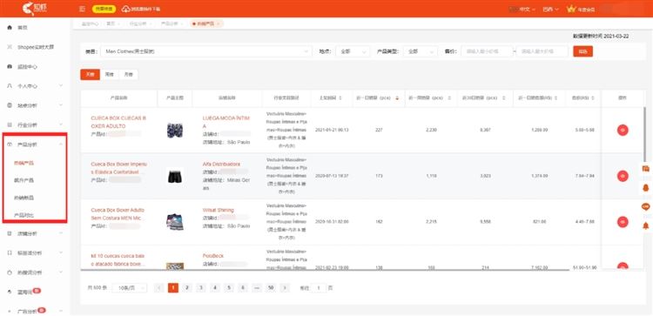The height and width of the screenshot is (316, 653).
Task: Switch to the active hot-selling products breadcrumb tab
Action: point(205,24)
